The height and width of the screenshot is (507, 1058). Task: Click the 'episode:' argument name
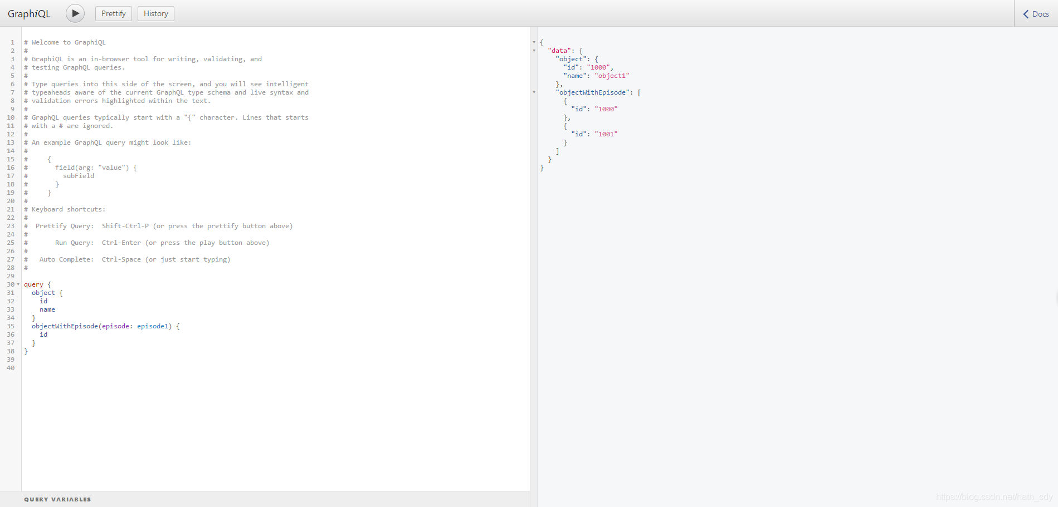[x=118, y=326]
